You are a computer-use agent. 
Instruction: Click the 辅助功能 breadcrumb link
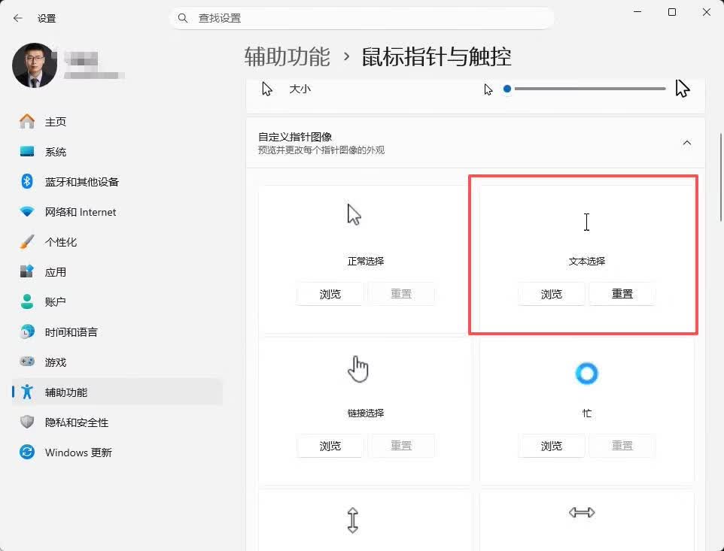tap(287, 56)
